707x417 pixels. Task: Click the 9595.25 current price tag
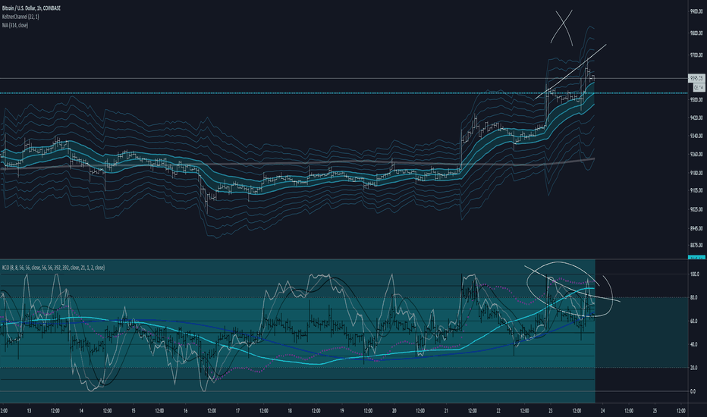pyautogui.click(x=696, y=78)
